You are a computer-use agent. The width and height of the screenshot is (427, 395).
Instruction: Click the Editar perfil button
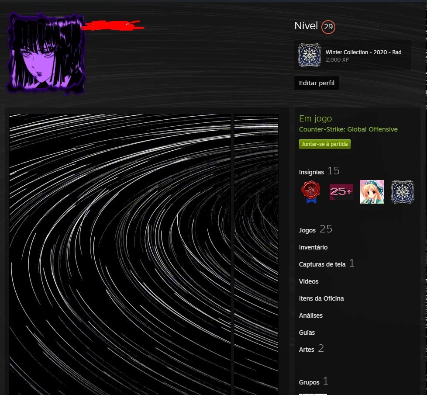(x=317, y=83)
